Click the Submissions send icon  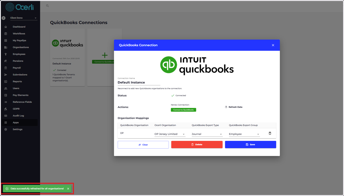pos(6,75)
